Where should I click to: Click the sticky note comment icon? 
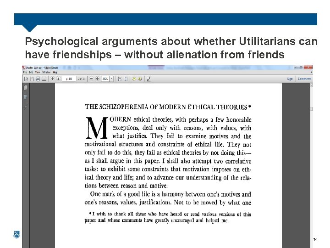pos(134,79)
